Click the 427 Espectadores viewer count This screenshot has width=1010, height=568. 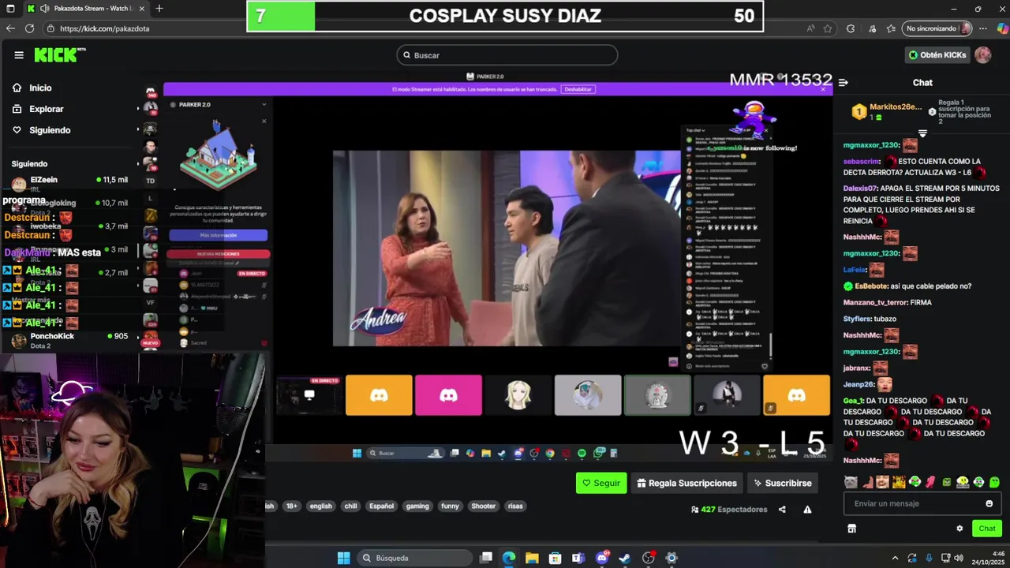[728, 510]
